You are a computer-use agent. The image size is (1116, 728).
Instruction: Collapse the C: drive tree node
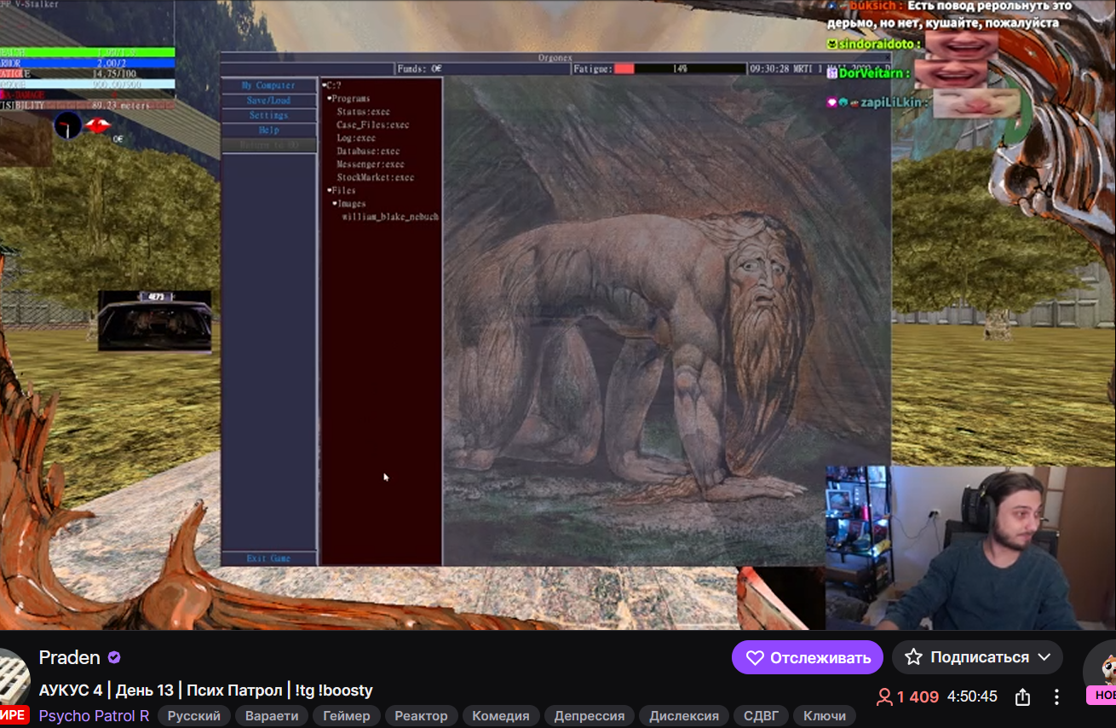pos(325,85)
